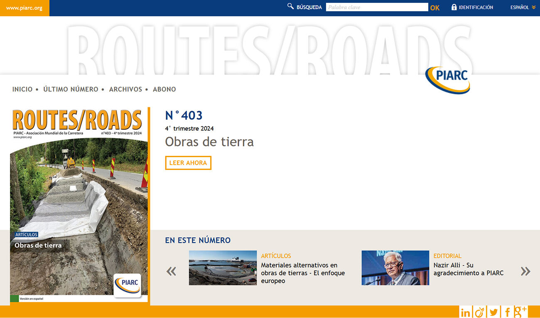The height and width of the screenshot is (318, 540).
Task: Expand the ESPAÑOL language dropdown
Action: [523, 7]
